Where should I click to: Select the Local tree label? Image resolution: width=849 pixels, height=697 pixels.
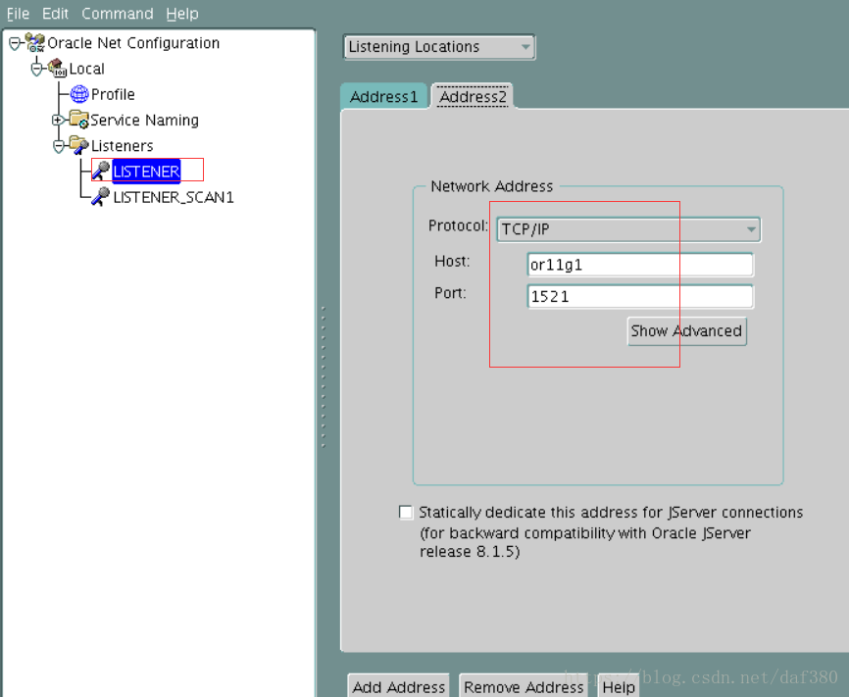(x=86, y=69)
